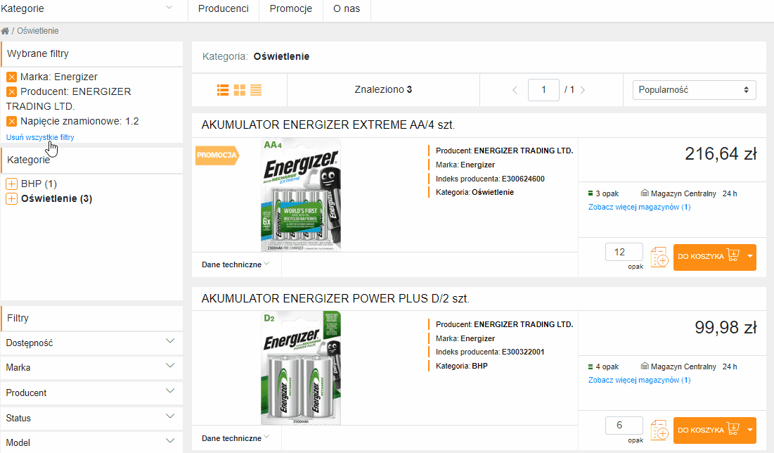Switch to detailed list view icon

coord(223,90)
